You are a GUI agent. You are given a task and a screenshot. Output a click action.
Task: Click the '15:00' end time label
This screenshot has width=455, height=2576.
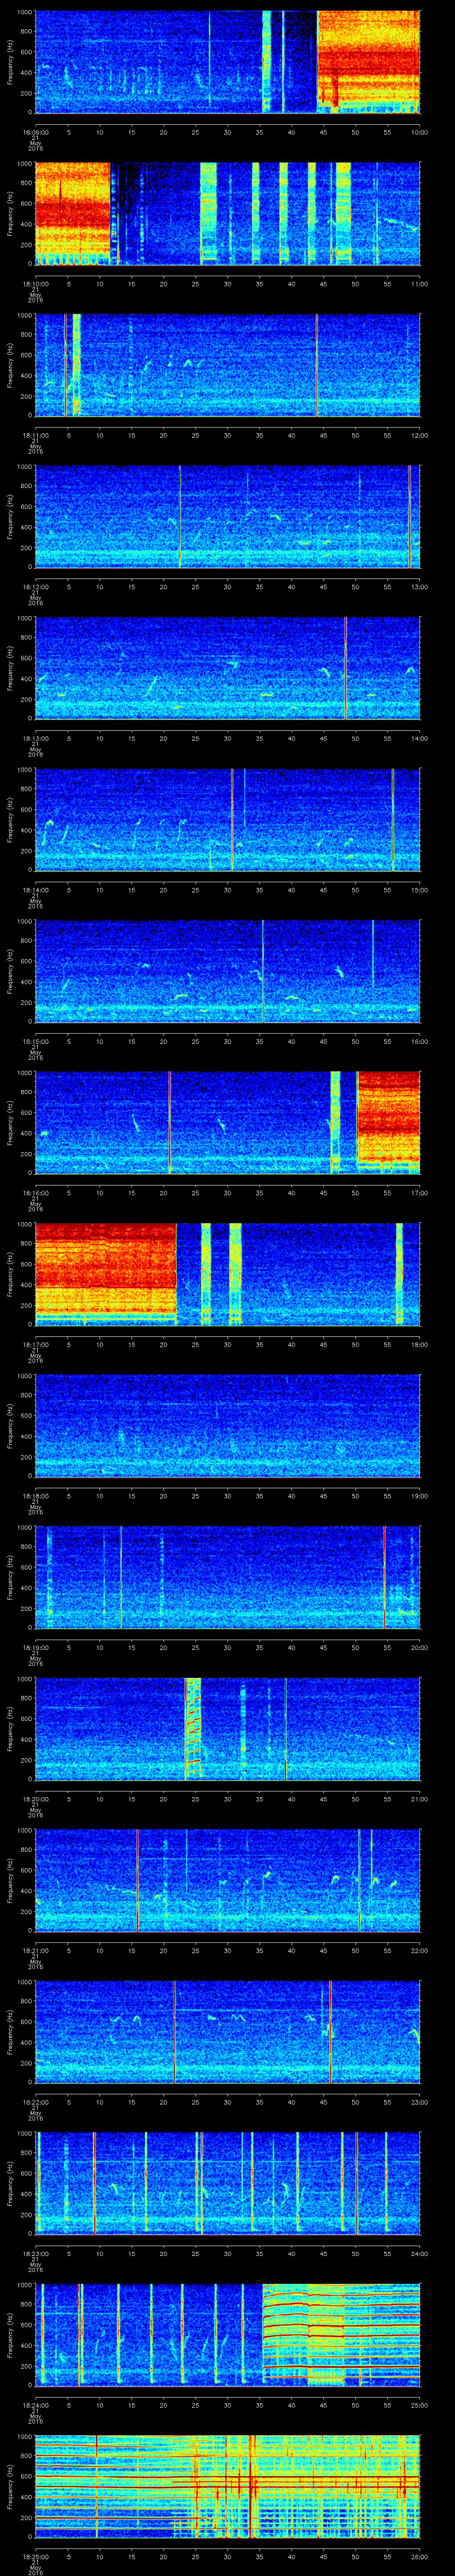tap(419, 890)
